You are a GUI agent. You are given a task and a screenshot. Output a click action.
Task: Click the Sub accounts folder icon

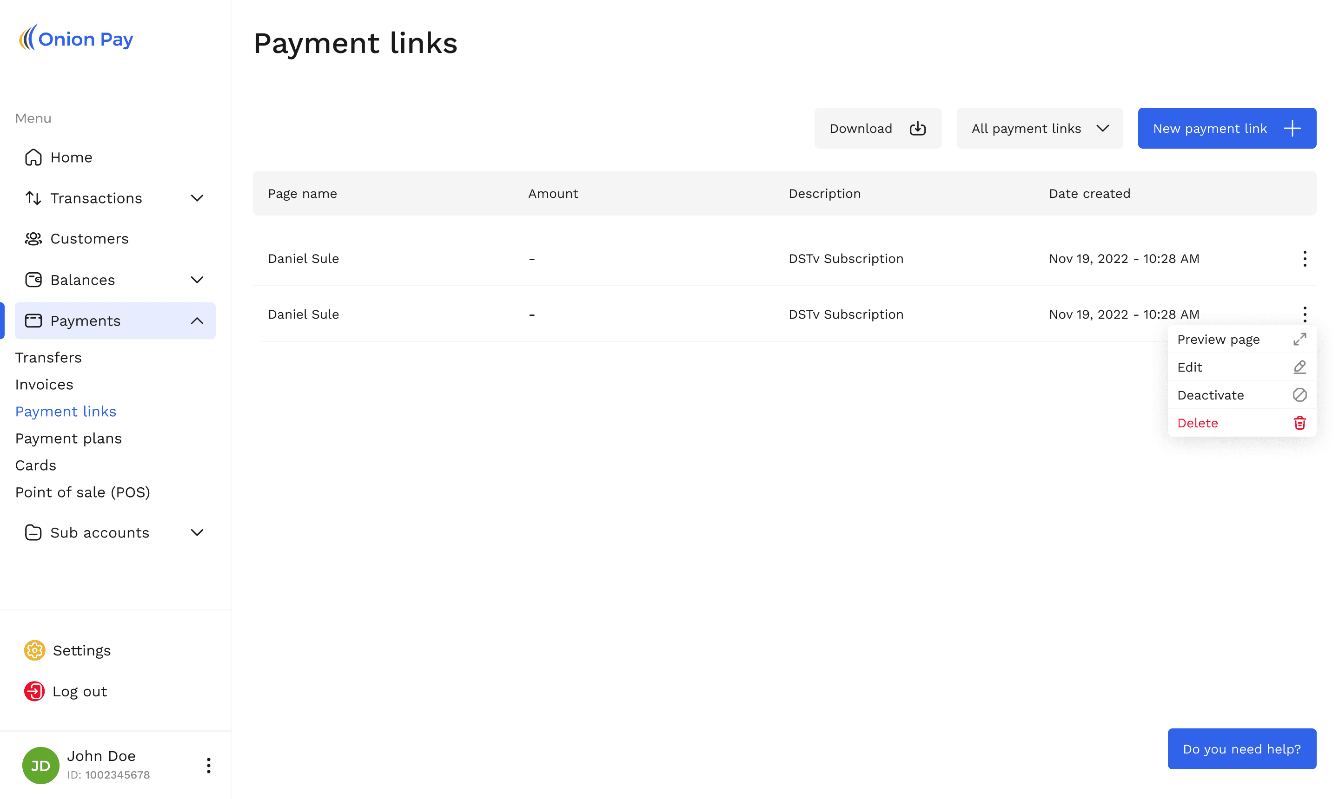[x=33, y=532]
